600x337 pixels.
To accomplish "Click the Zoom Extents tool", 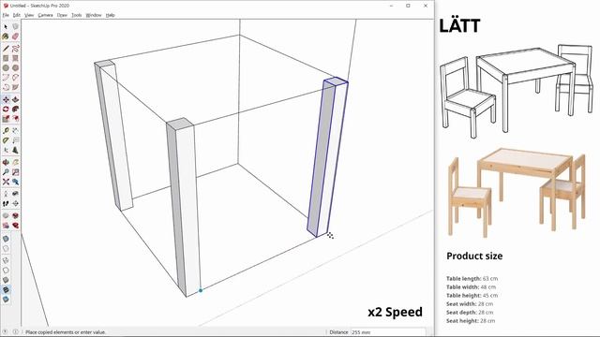I will point(6,182).
